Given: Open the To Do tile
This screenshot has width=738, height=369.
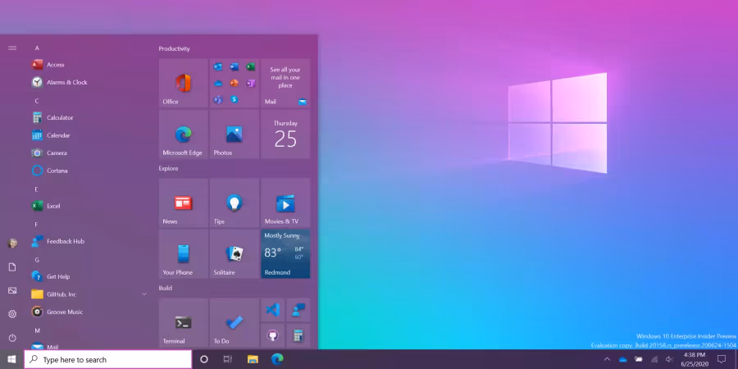Looking at the screenshot, I should (x=235, y=323).
